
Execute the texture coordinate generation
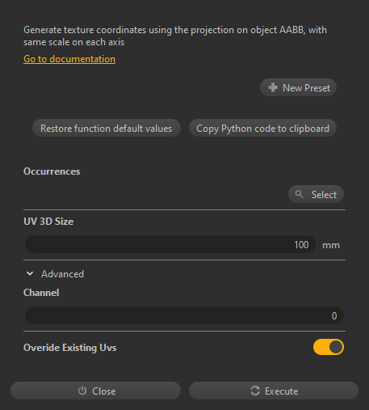tap(274, 391)
